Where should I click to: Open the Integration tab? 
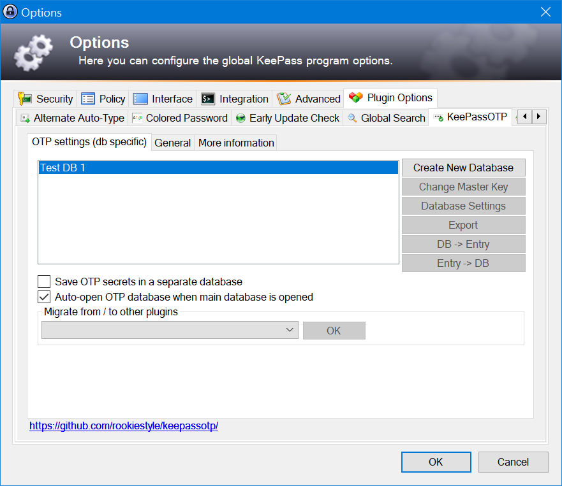tap(234, 99)
